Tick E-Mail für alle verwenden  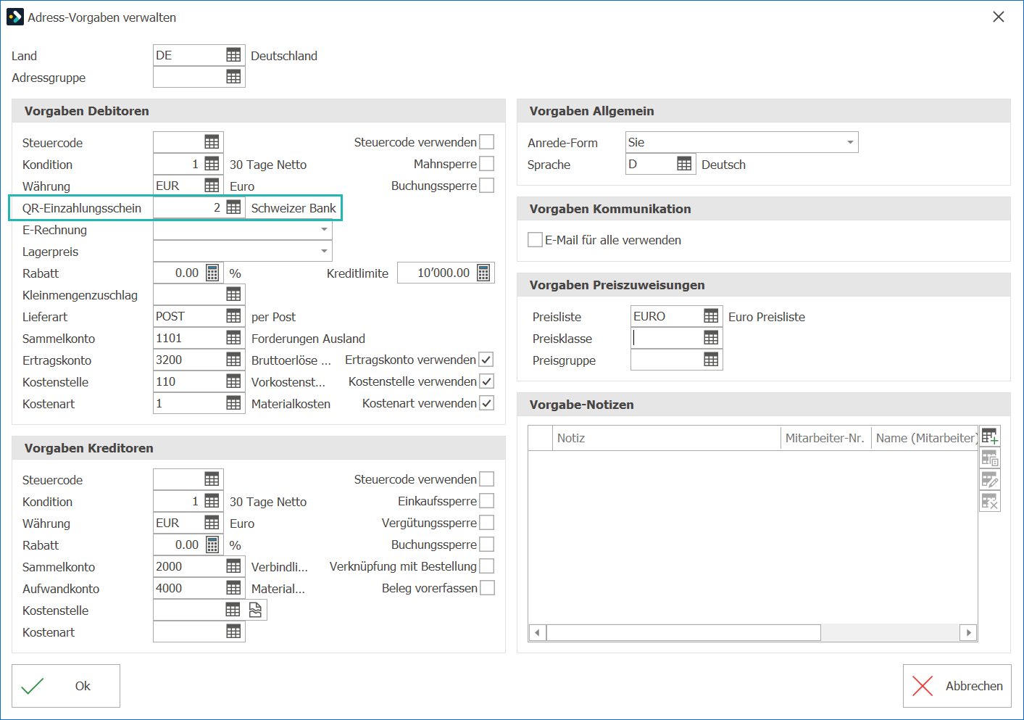(535, 239)
